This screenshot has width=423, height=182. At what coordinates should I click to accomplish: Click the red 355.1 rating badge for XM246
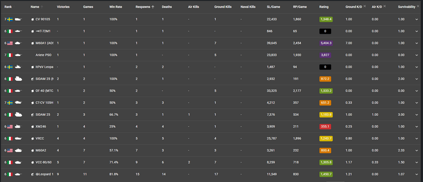325,126
